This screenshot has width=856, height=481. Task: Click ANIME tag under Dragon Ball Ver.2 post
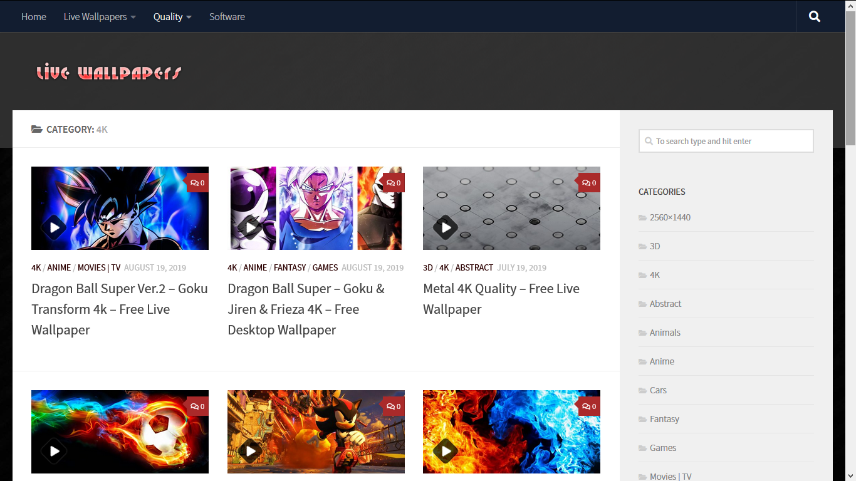[59, 267]
